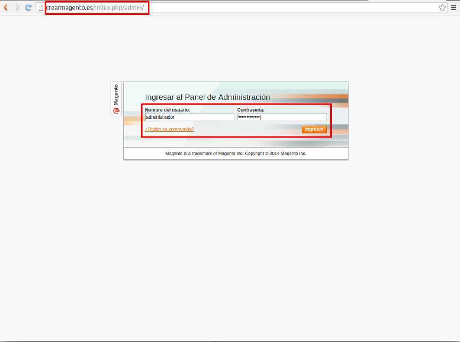Open the '¿Olvidó su contraseña?' link
460x342 pixels.
click(170, 129)
